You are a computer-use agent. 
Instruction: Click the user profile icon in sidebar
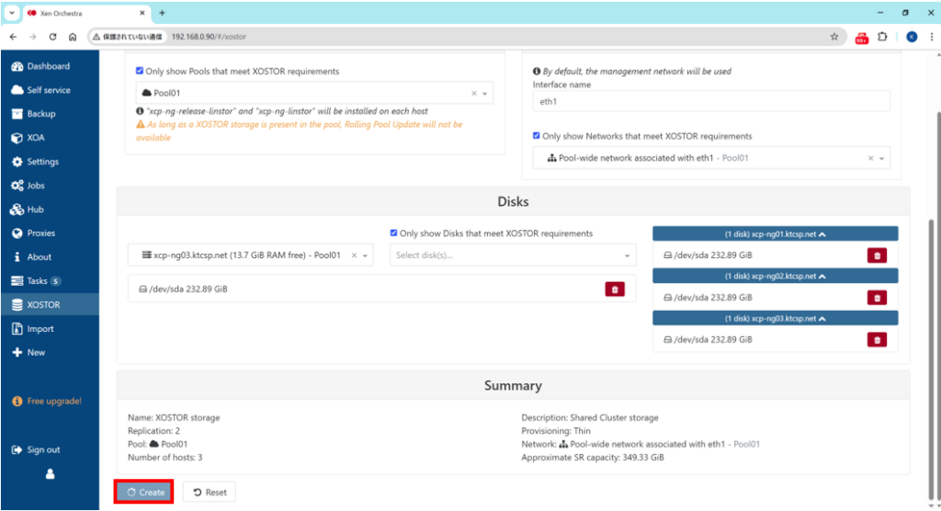click(x=50, y=474)
